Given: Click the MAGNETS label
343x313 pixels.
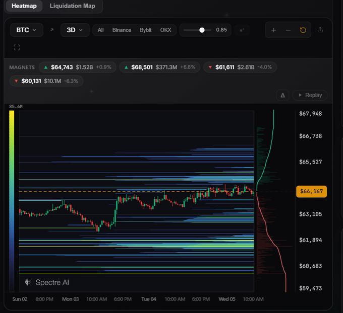Looking at the screenshot, I should (x=22, y=67).
